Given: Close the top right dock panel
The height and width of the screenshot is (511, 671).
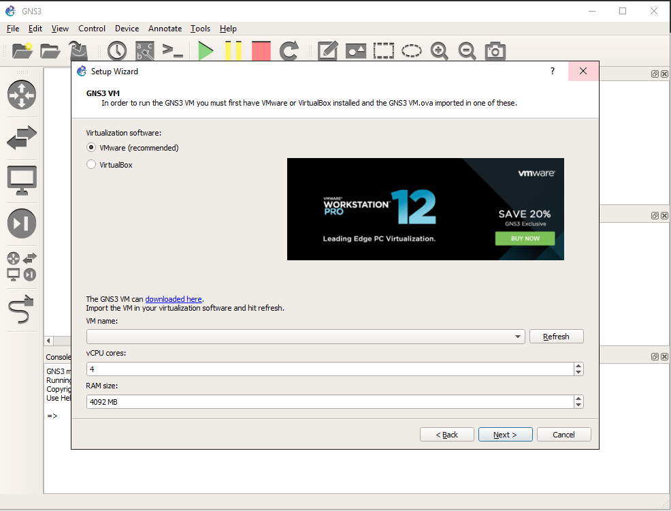Looking at the screenshot, I should point(664,74).
